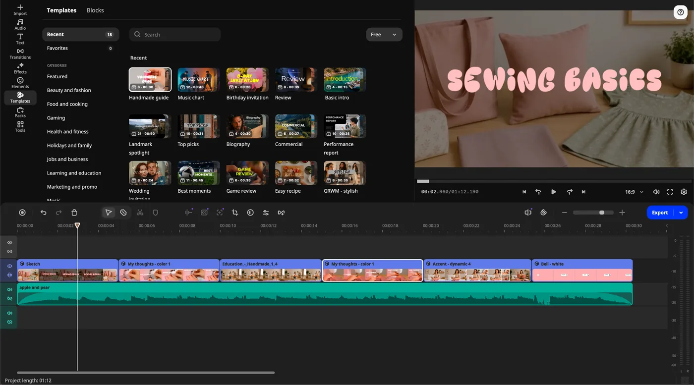Zoom in the timeline with the plus icon
The image size is (694, 385).
tap(622, 213)
